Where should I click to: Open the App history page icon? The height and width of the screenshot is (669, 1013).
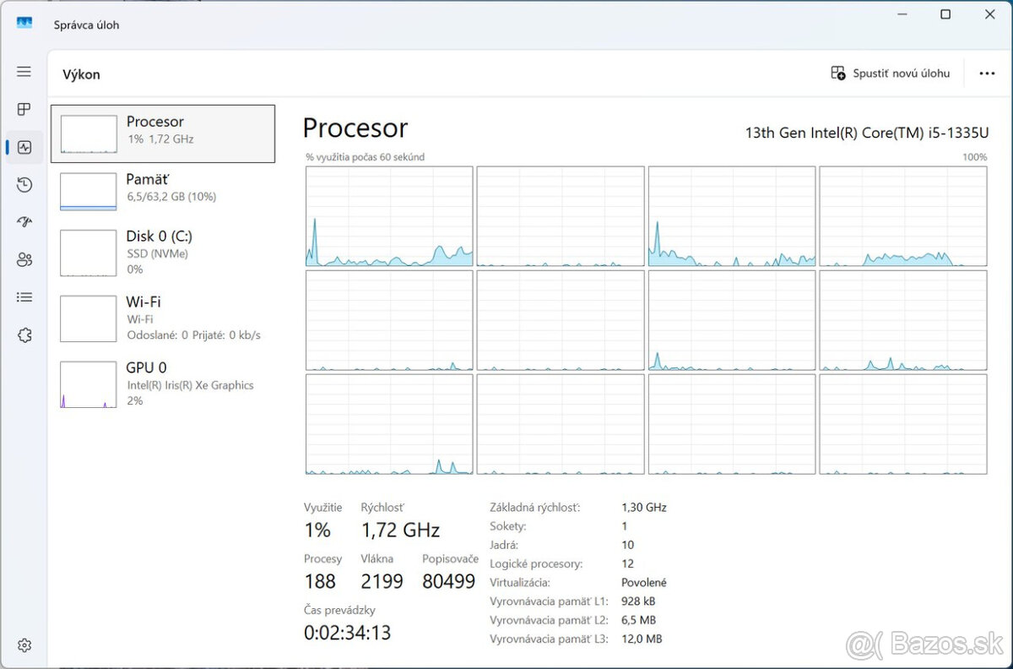click(x=24, y=185)
